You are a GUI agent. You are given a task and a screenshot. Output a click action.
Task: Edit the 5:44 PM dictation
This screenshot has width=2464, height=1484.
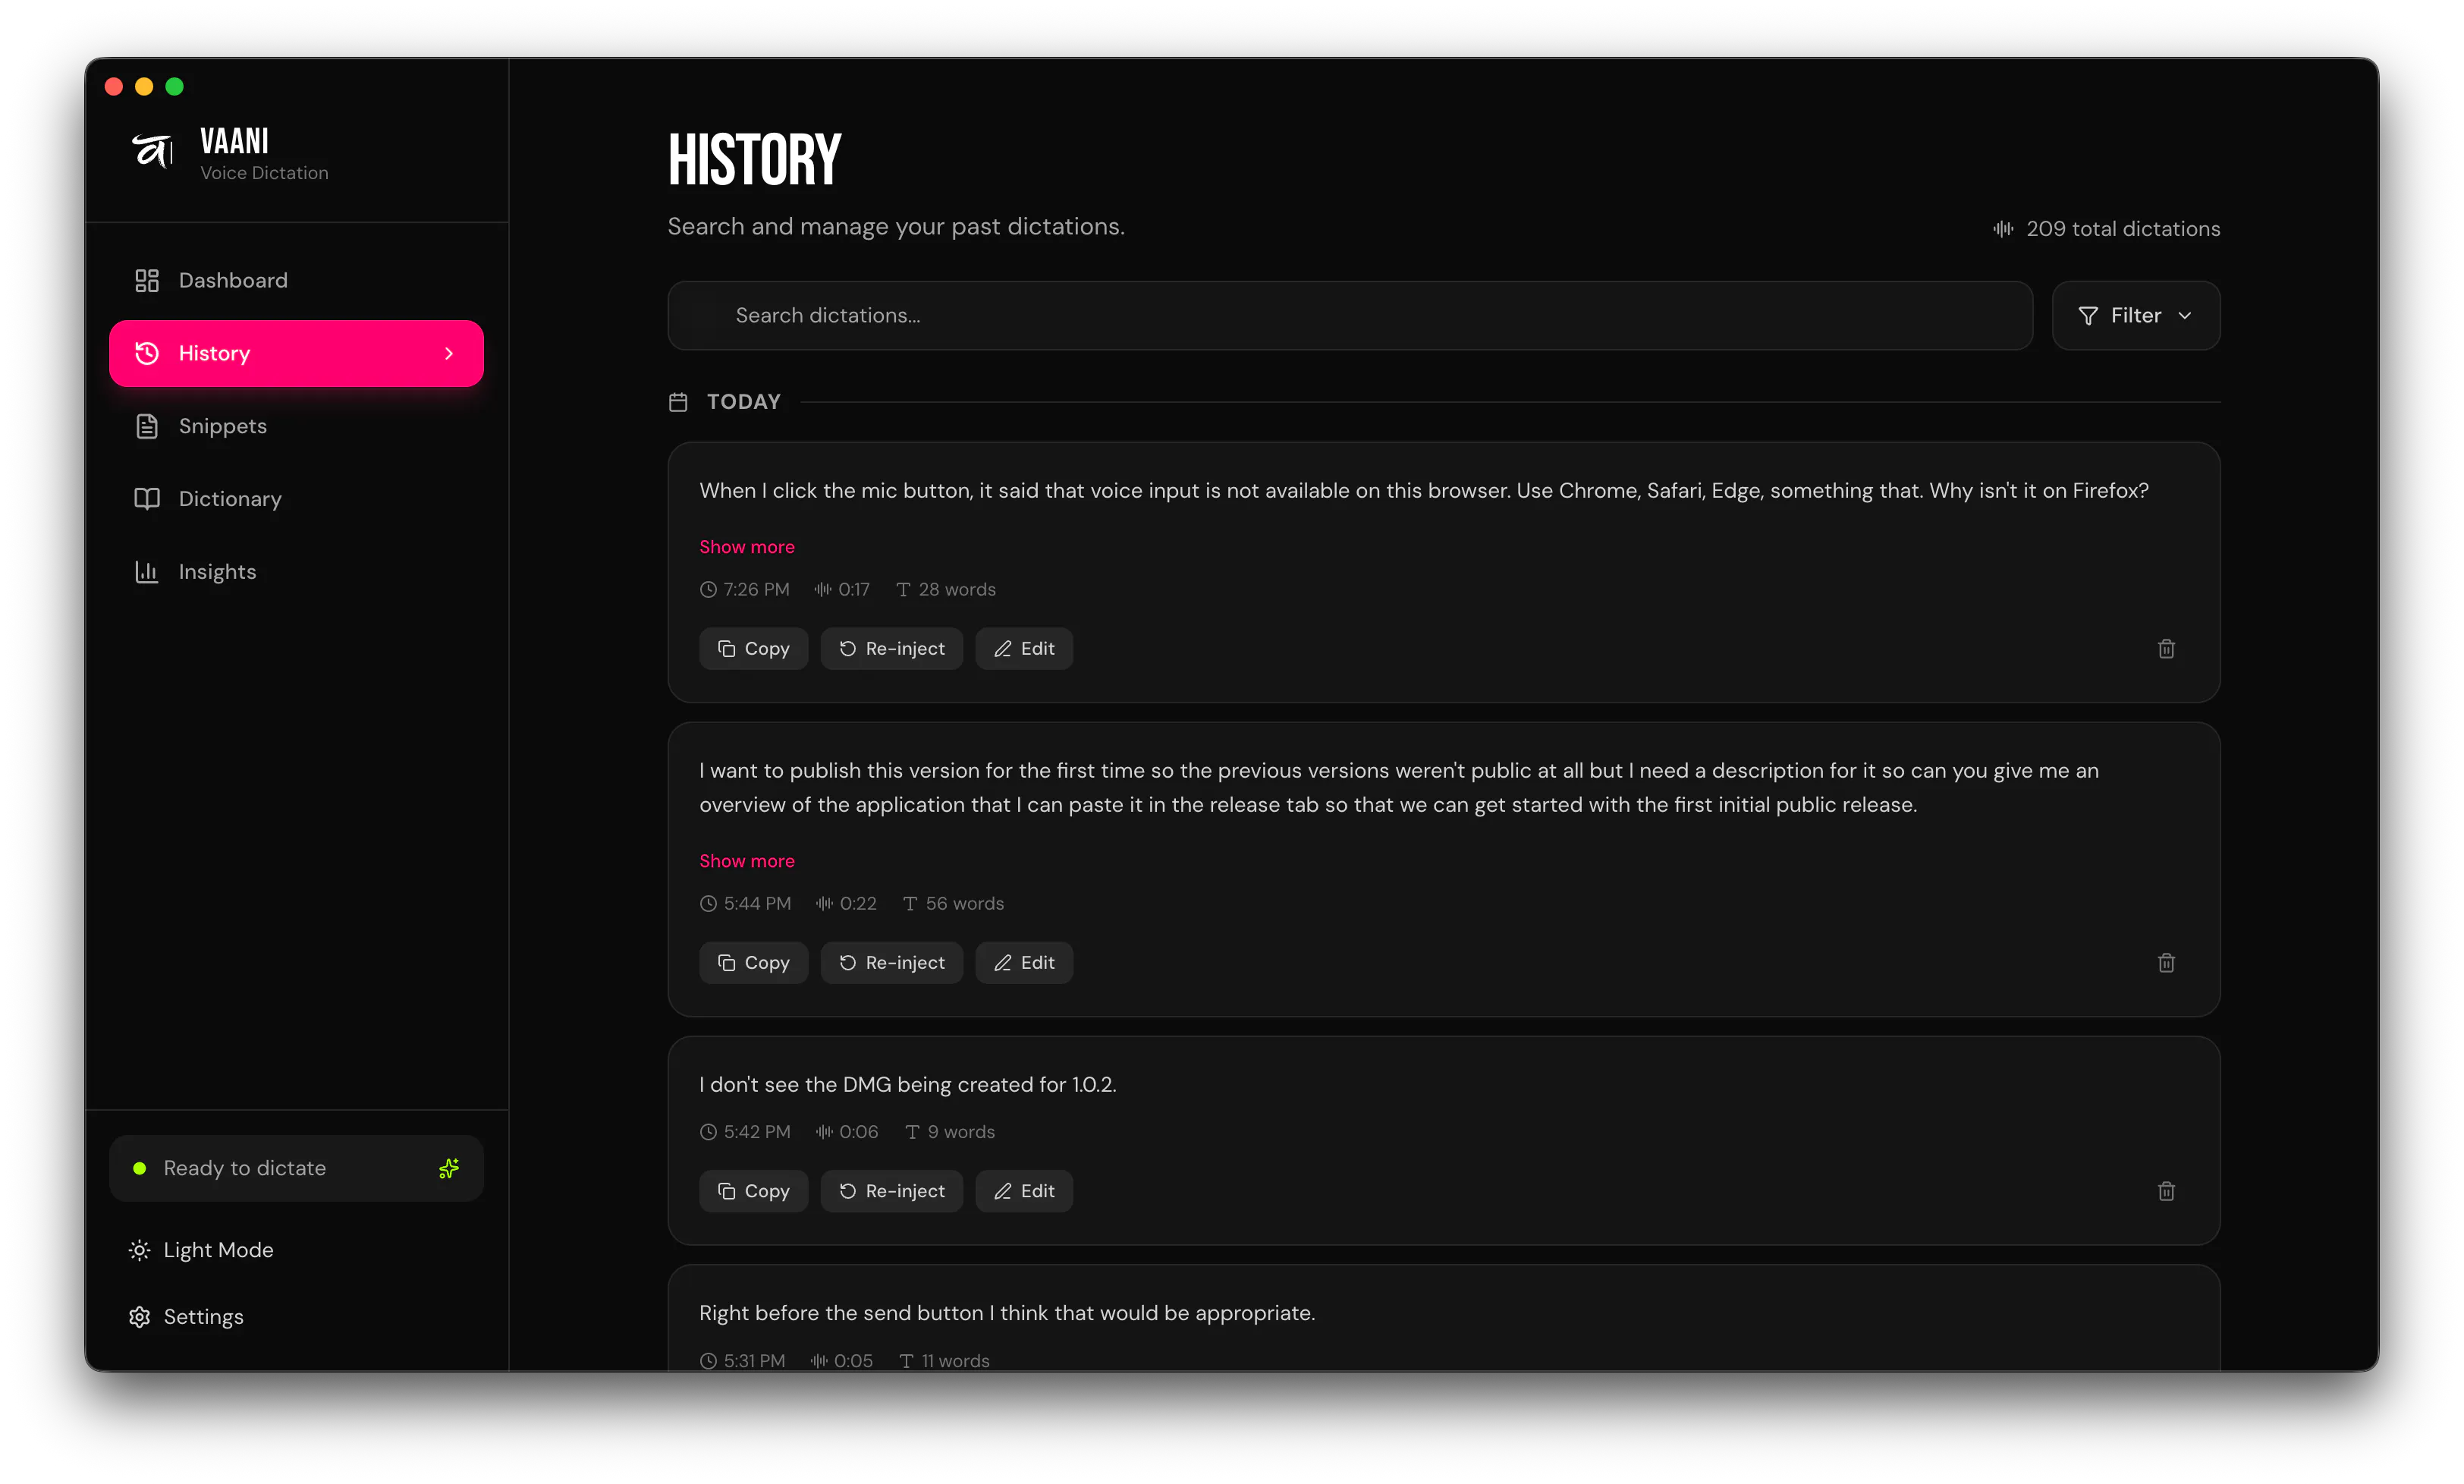click(1023, 962)
